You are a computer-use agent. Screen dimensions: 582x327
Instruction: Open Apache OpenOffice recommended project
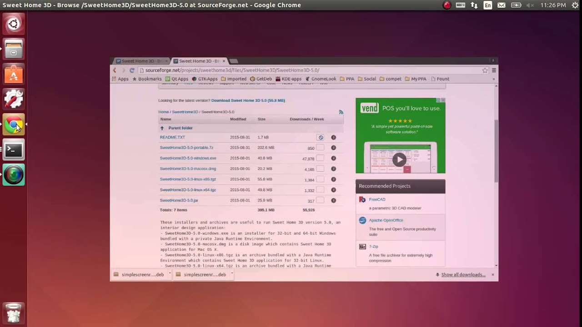pos(386,220)
